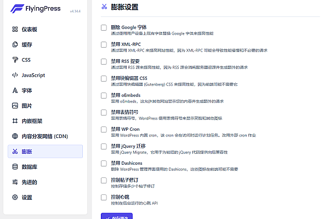Click the description under 禁用 oEmbeds
Image resolution: width=329 pixels, height=219 pixels.
click(x=167, y=101)
